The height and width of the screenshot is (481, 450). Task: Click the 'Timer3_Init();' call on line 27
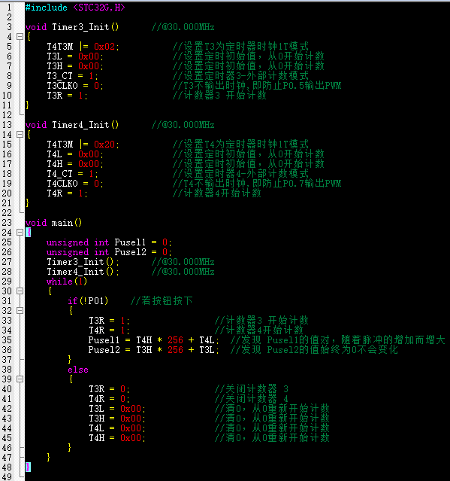[x=83, y=262]
